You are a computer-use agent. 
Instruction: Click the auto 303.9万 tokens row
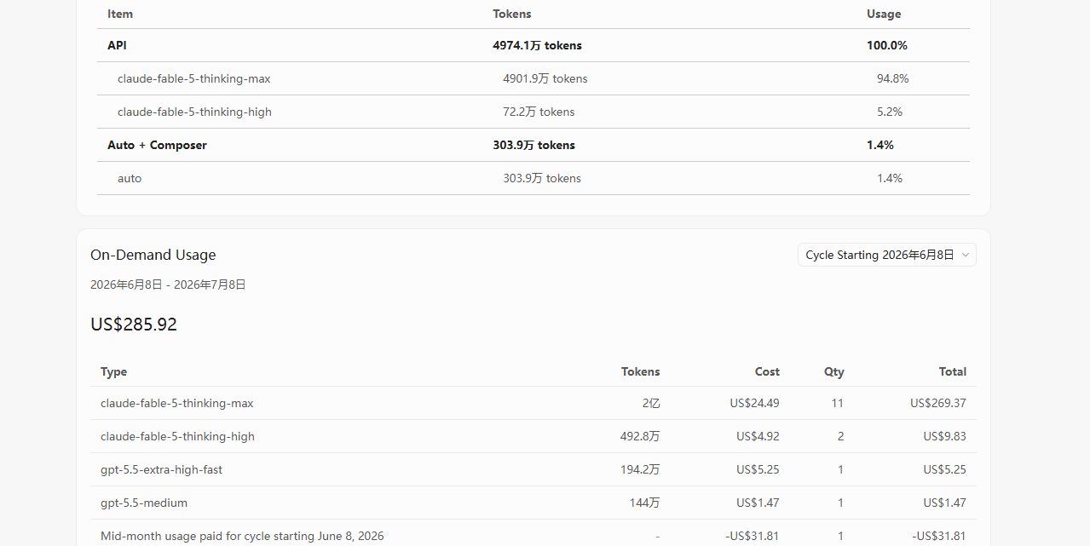[533, 178]
